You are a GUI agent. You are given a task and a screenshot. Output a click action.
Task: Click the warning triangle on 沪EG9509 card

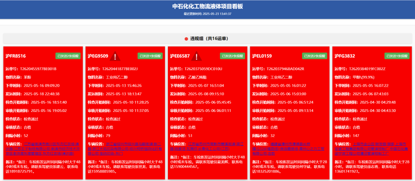(115, 57)
